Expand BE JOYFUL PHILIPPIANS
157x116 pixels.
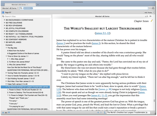pos(4,28)
